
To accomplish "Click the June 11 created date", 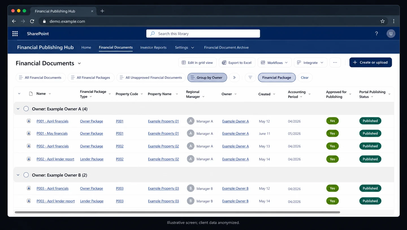I will [265, 134].
